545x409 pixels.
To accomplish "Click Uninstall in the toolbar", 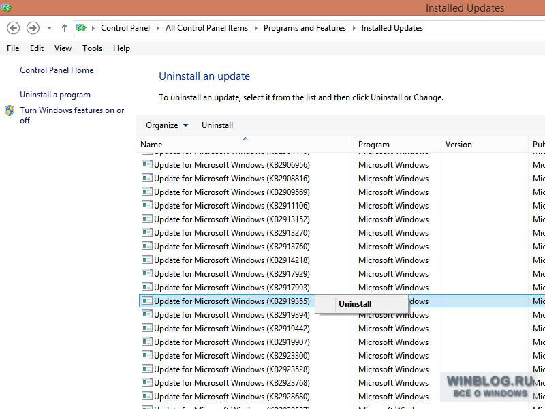I will tap(217, 125).
